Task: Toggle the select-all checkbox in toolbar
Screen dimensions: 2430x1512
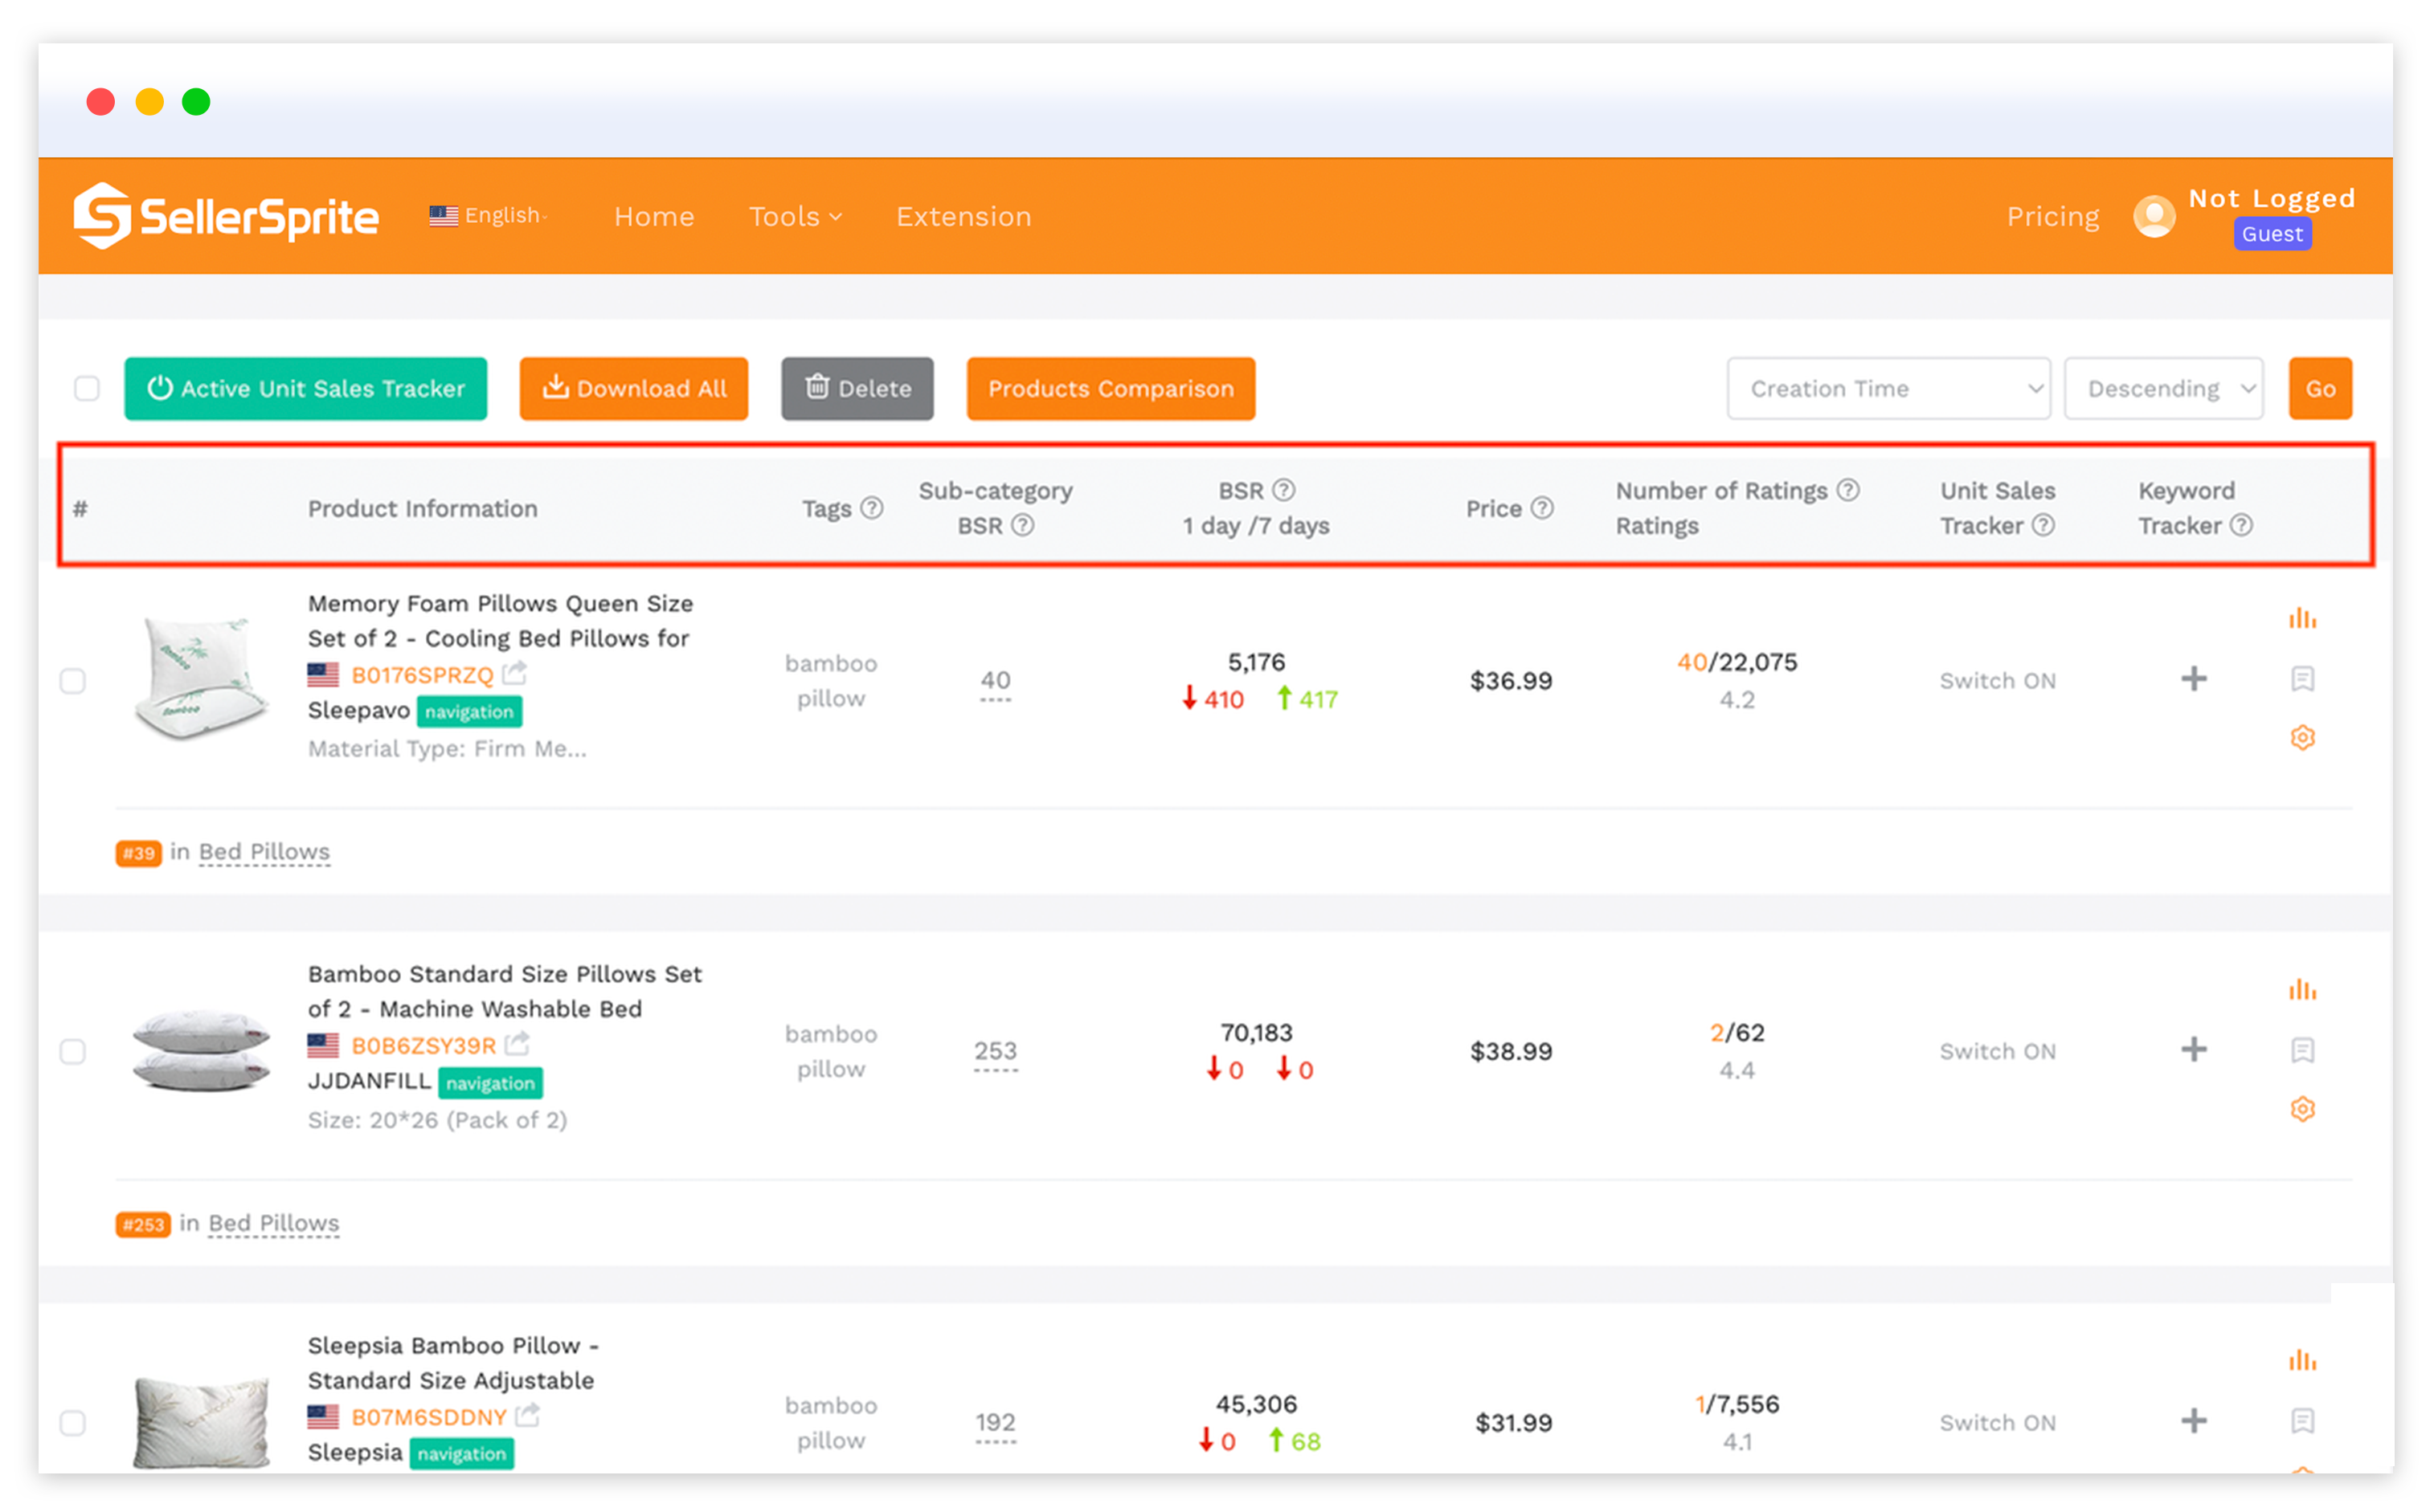Action: (x=87, y=388)
